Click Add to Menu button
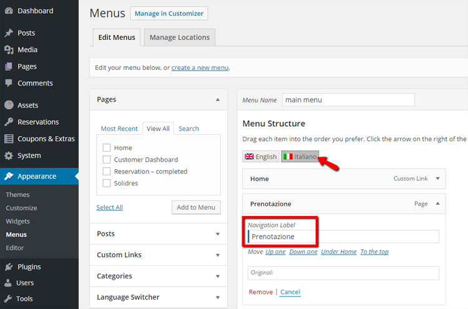 [x=196, y=207]
